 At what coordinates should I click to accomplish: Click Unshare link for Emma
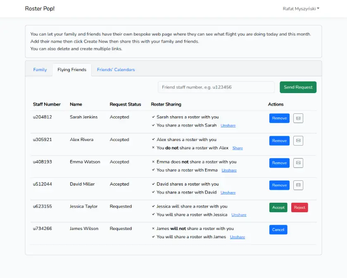[x=229, y=170]
